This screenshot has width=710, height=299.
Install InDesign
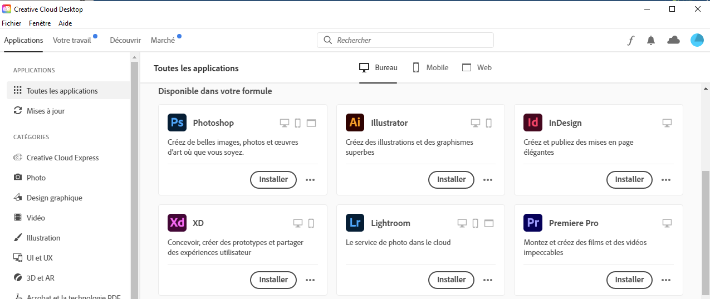point(629,180)
